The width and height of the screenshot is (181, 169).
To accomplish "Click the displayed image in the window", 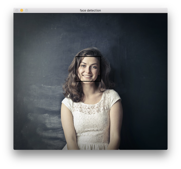I will click(x=90, y=82).
